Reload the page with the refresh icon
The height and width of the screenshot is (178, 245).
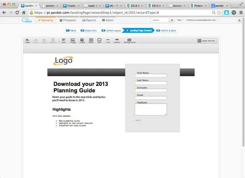pyautogui.click(x=17, y=13)
